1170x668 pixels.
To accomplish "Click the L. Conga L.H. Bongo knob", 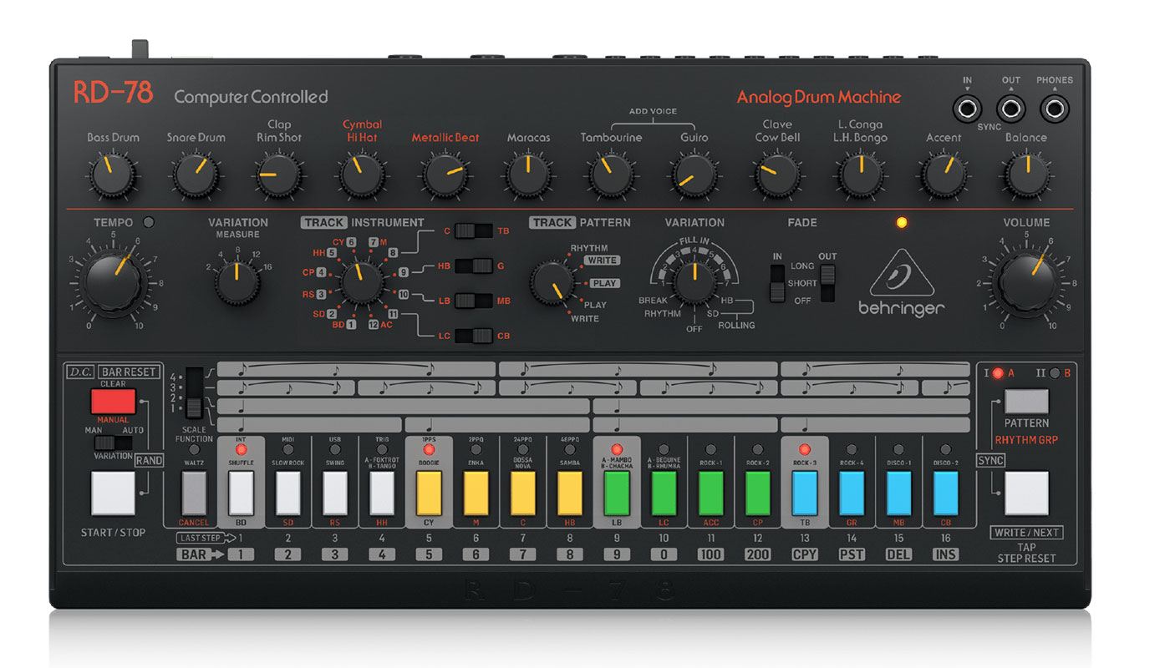I will coord(861,175).
